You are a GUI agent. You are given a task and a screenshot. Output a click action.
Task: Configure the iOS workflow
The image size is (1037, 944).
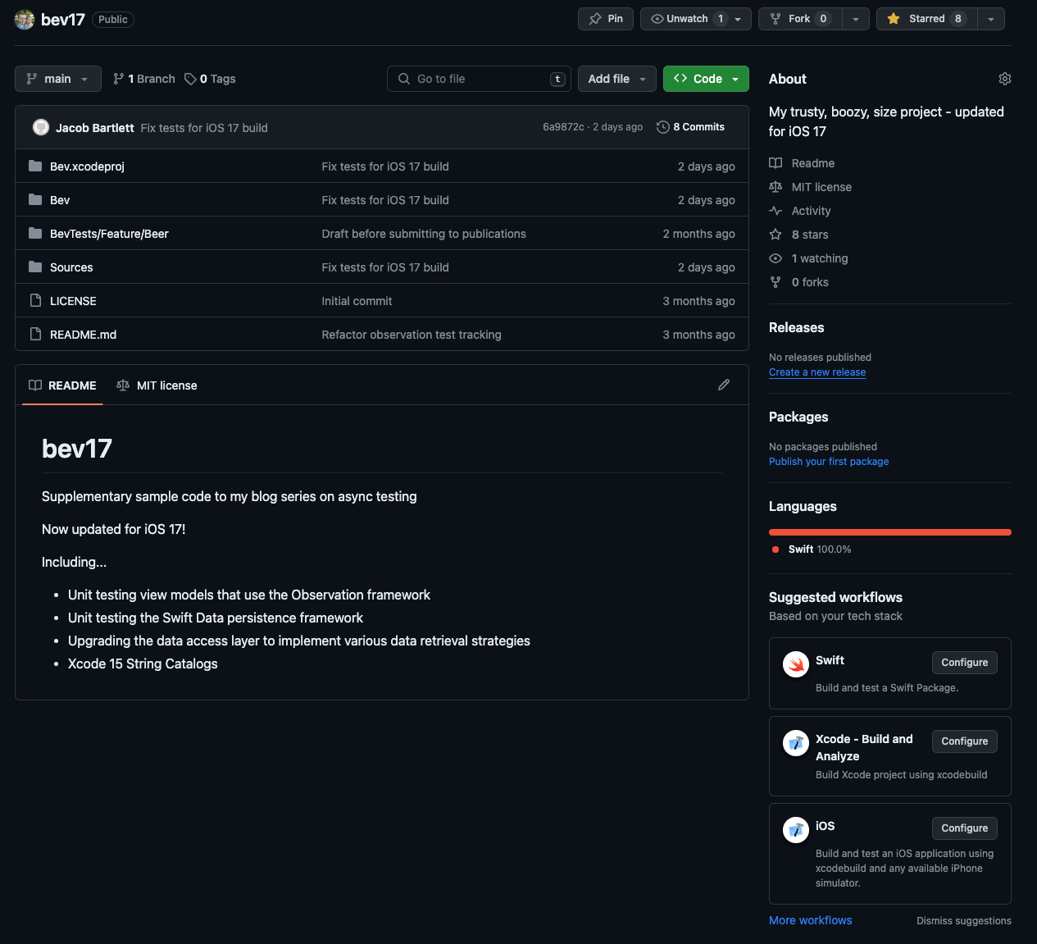(965, 828)
